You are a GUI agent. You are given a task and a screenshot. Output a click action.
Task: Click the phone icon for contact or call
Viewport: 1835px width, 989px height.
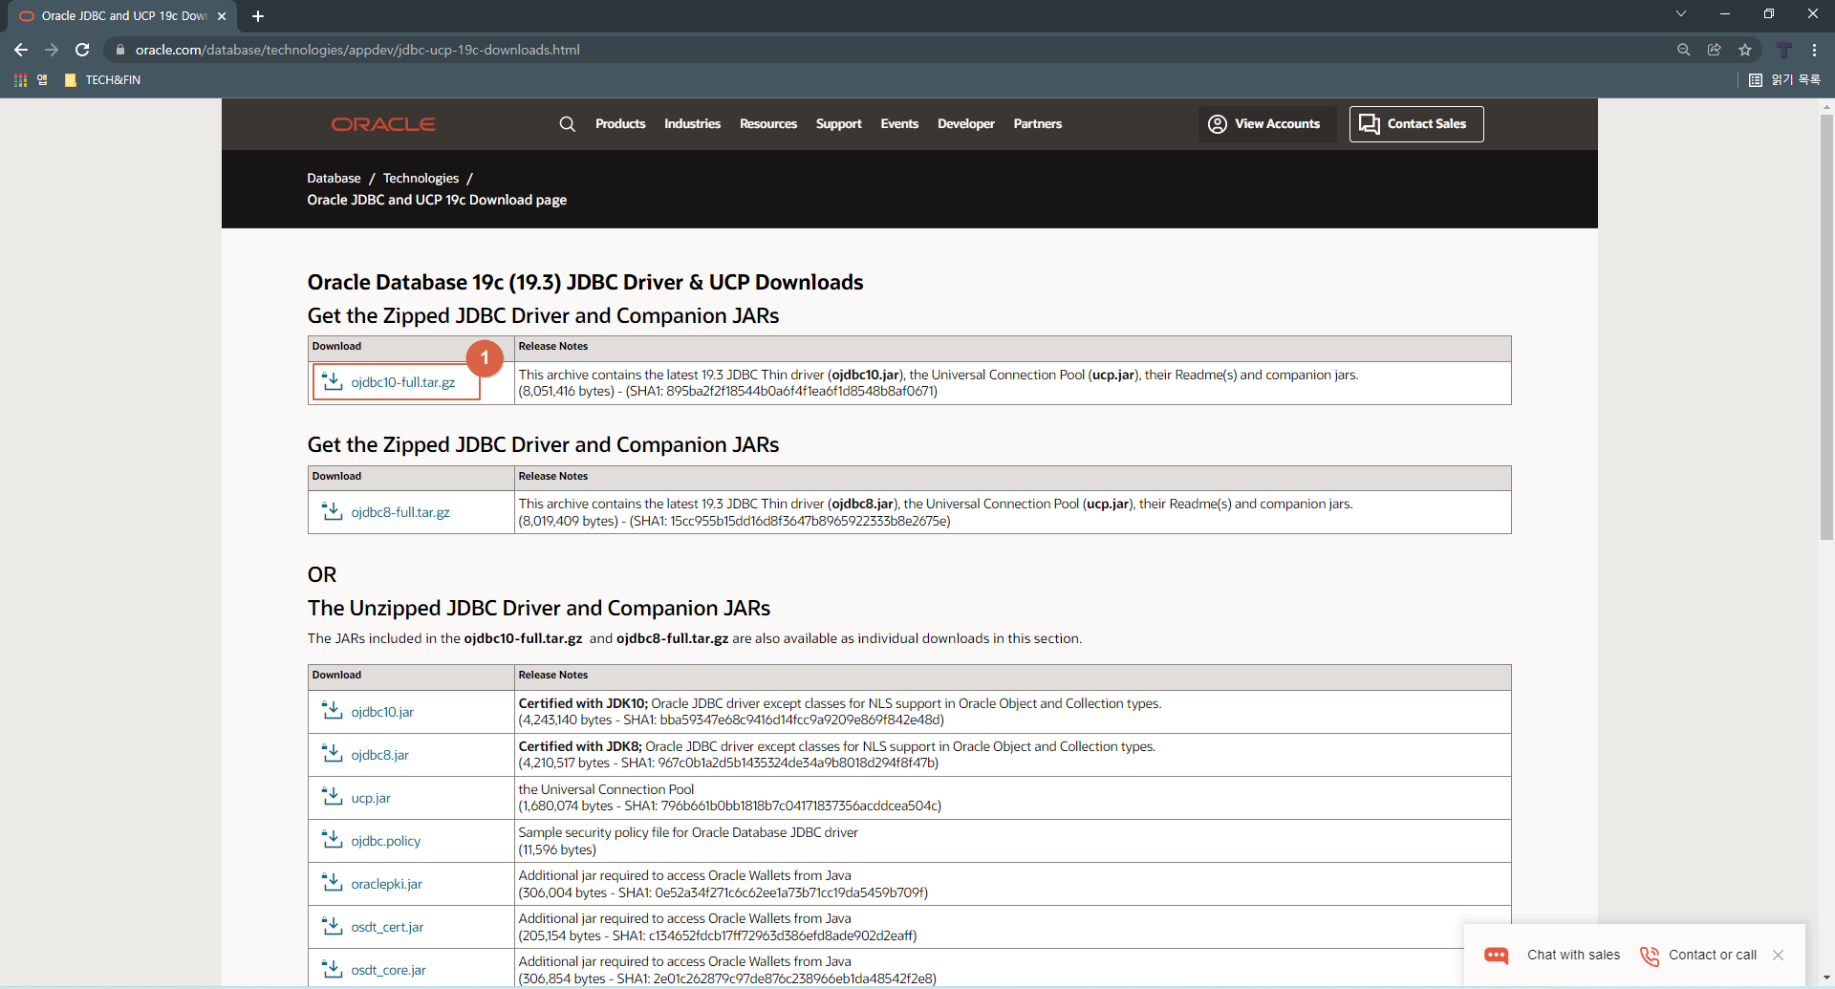pyautogui.click(x=1650, y=956)
